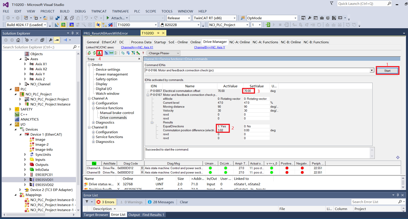Toggle the tree view icon in Drive Manager toolbar

(106, 53)
